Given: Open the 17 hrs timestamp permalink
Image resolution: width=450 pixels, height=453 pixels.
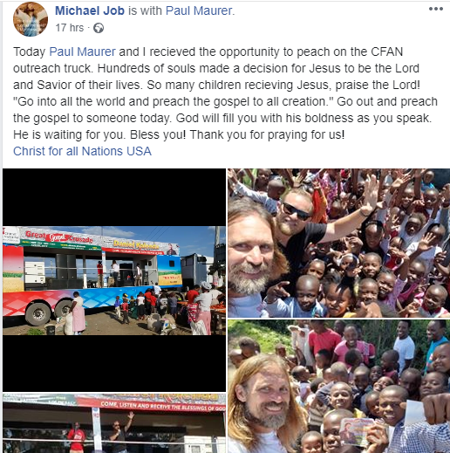Looking at the screenshot, I should [x=70, y=28].
